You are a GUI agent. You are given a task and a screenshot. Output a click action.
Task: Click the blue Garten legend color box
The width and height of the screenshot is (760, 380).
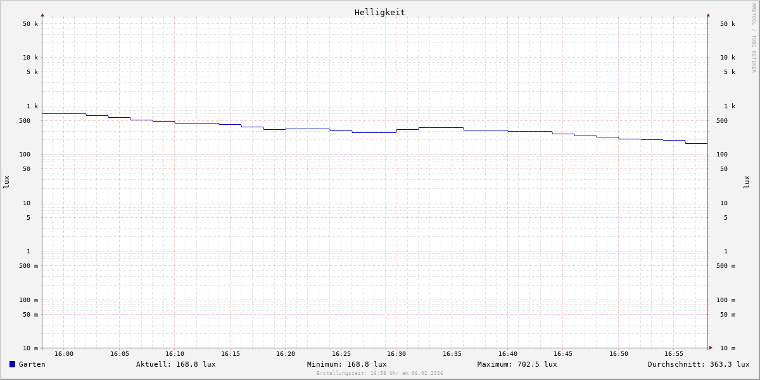tap(12, 364)
